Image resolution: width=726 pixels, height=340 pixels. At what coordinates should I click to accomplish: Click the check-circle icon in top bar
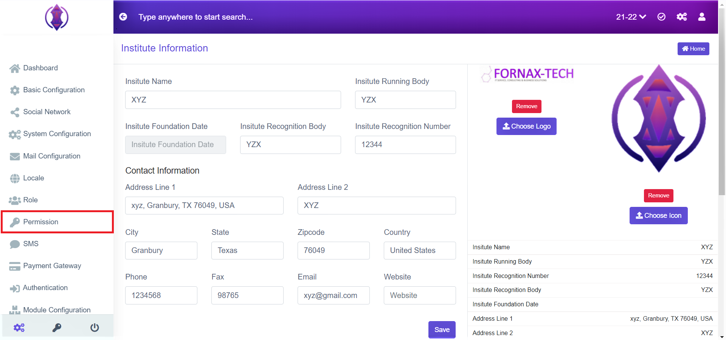click(x=661, y=17)
